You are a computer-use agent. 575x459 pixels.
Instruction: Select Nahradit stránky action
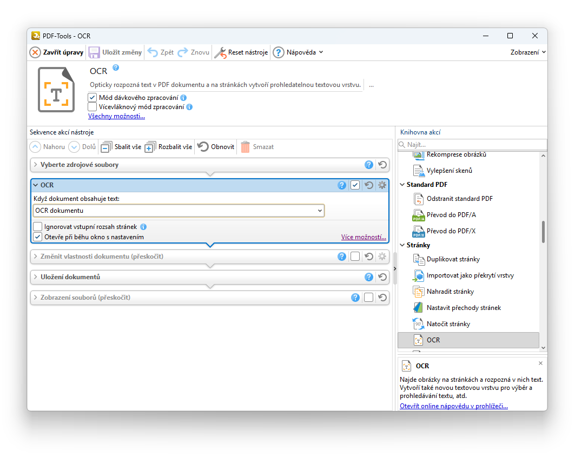click(450, 292)
